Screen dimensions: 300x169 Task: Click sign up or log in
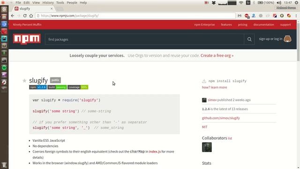tap(270, 39)
